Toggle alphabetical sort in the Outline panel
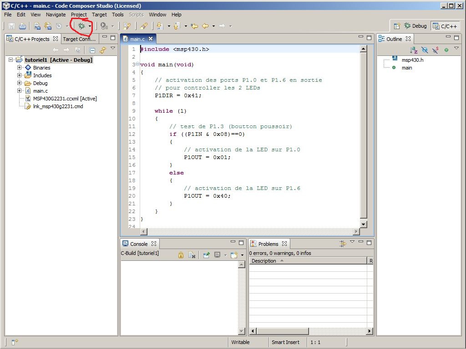The image size is (466, 349). [414, 50]
